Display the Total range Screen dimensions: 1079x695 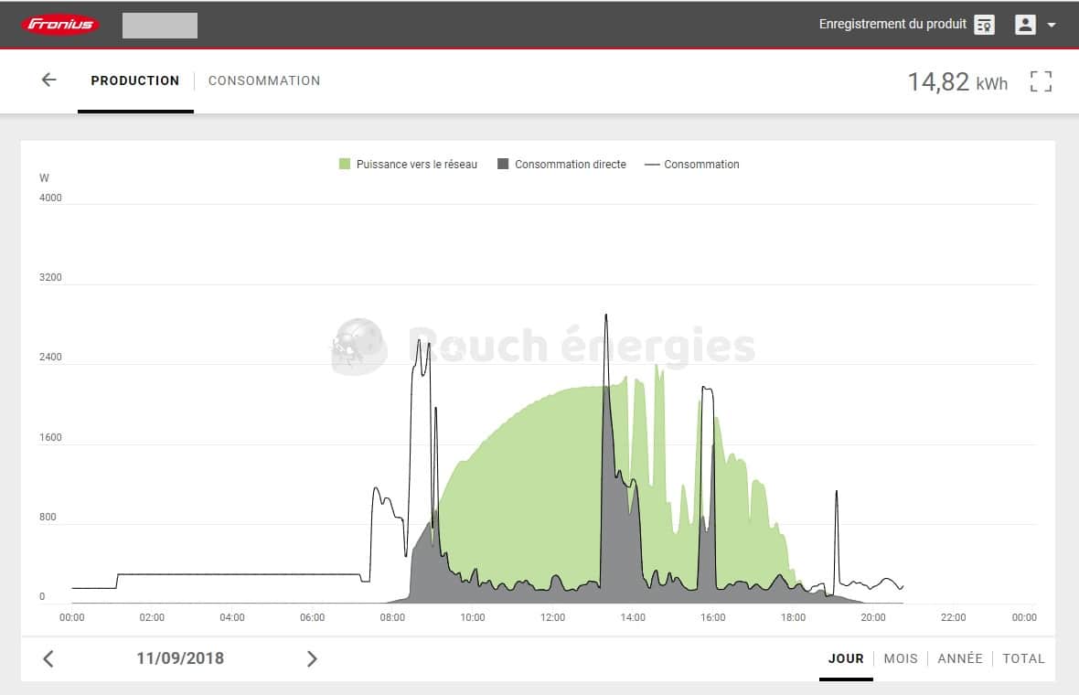coord(1023,658)
